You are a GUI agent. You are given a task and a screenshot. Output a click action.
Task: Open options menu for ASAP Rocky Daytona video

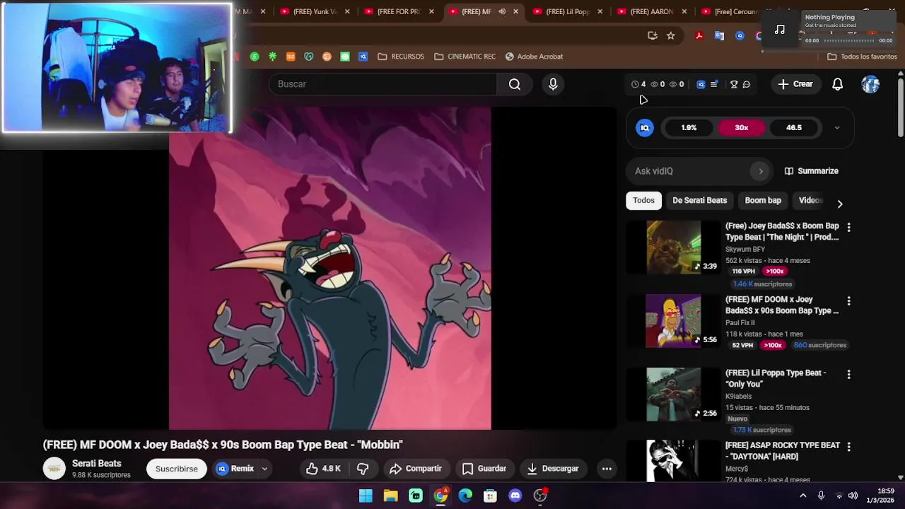[x=848, y=447]
